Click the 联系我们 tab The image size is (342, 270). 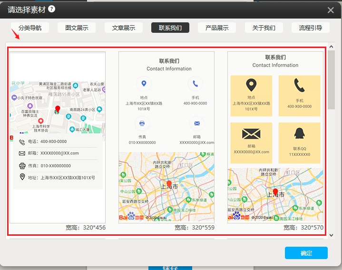[x=170, y=28]
